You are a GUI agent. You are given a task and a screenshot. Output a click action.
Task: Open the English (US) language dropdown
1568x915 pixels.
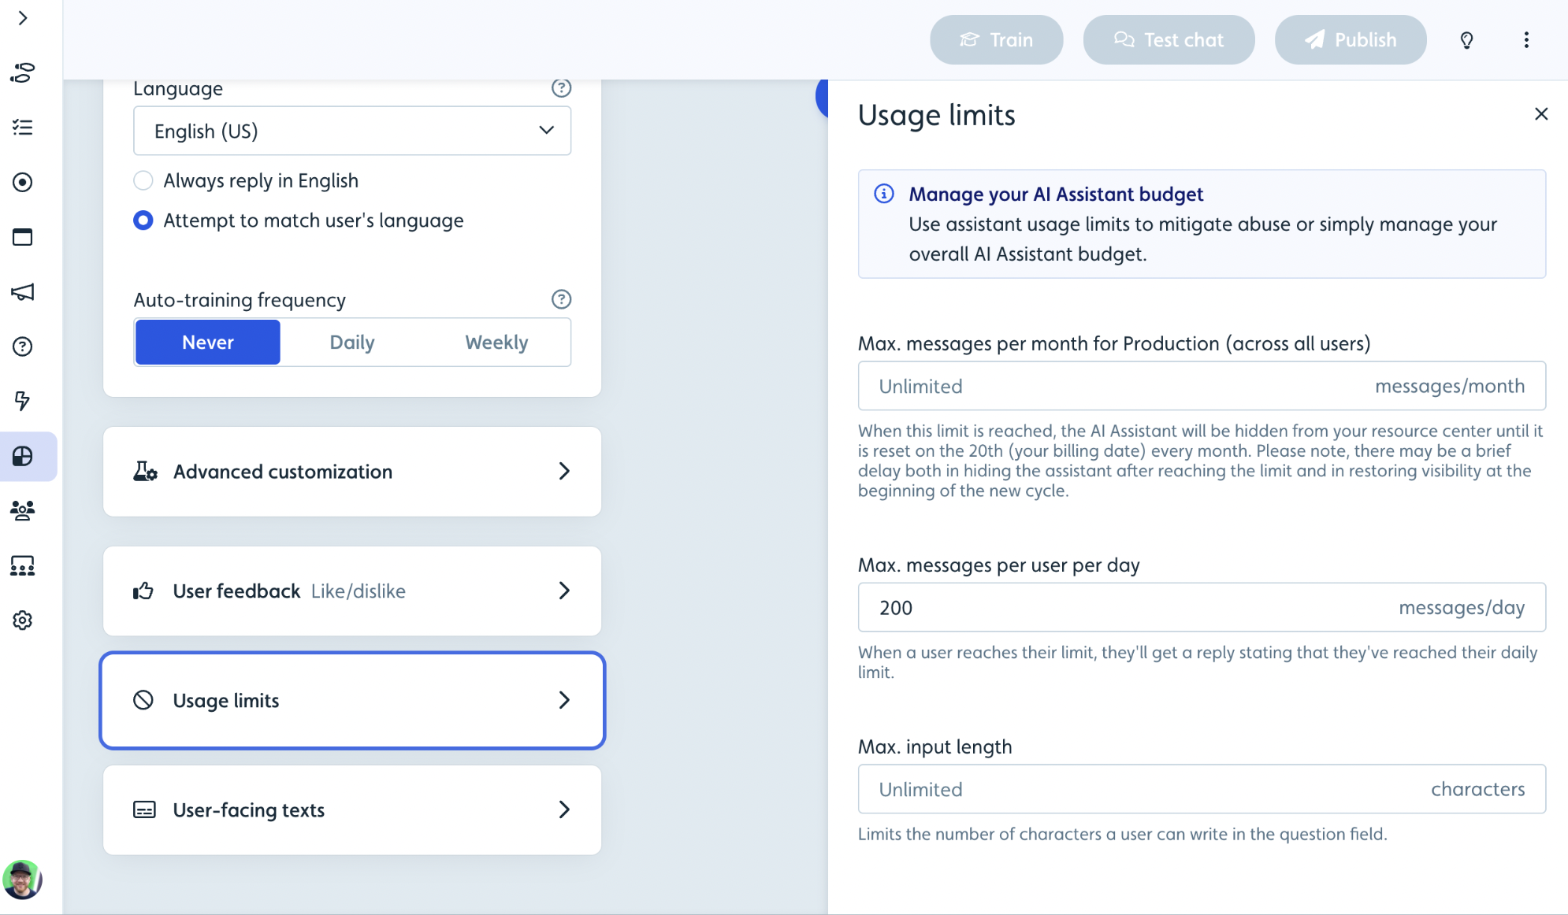[x=352, y=131]
